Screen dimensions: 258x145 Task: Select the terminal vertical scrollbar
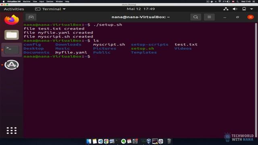(x=256, y=80)
